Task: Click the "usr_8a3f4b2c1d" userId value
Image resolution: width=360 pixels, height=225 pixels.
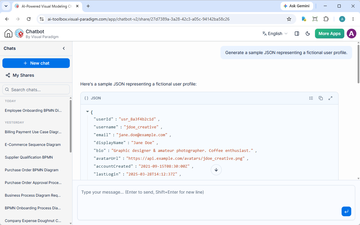Action: (137, 119)
